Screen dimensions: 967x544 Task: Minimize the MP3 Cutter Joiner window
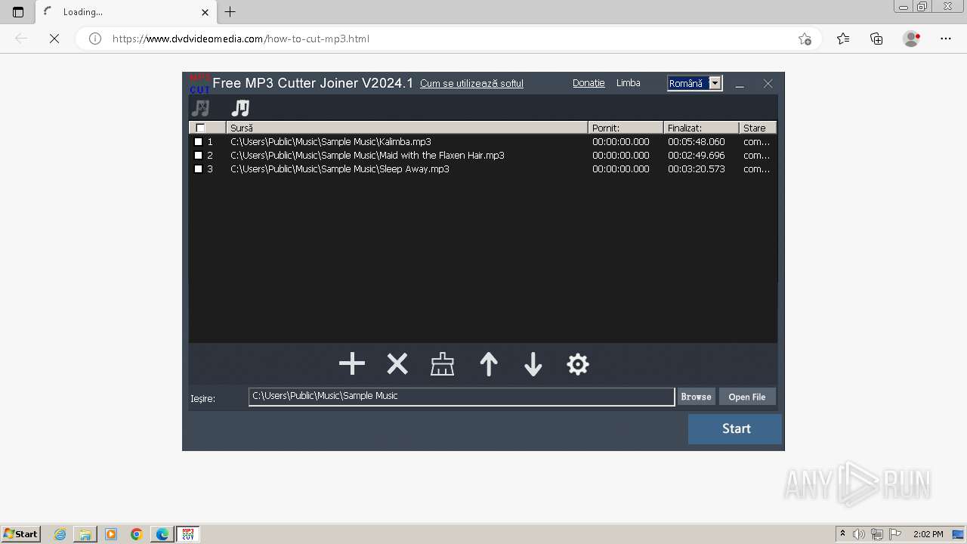740,84
